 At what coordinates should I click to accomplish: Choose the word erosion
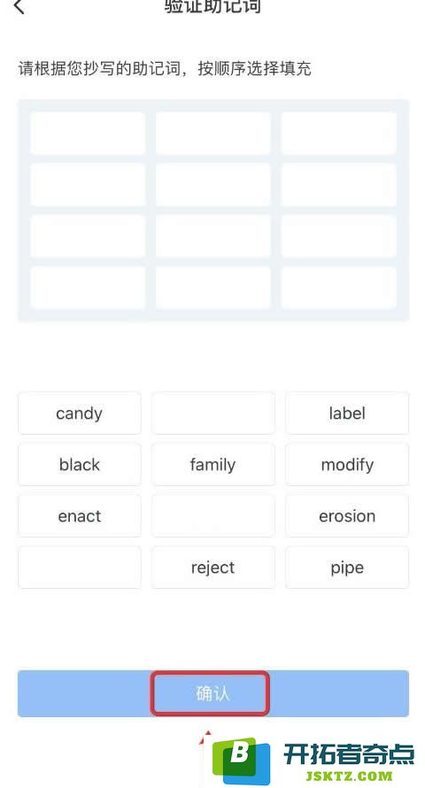[347, 516]
